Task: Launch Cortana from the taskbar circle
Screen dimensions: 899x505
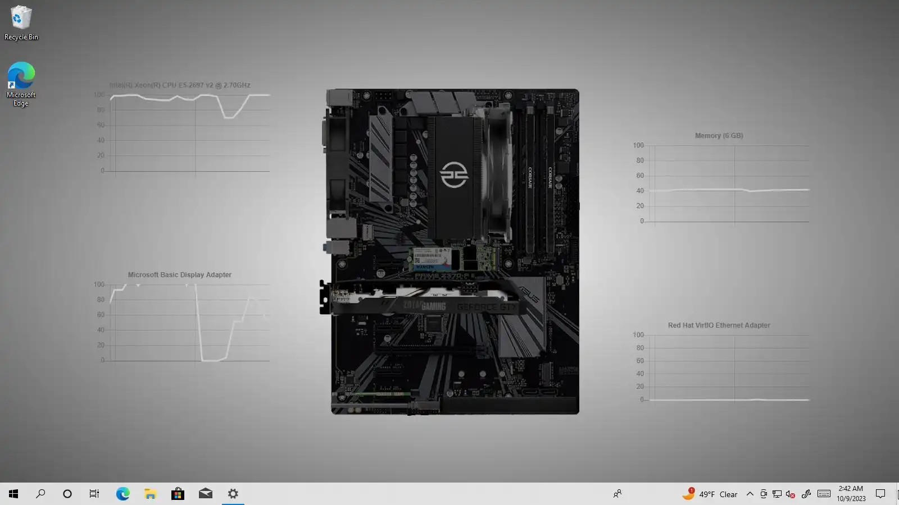Action: point(67,494)
